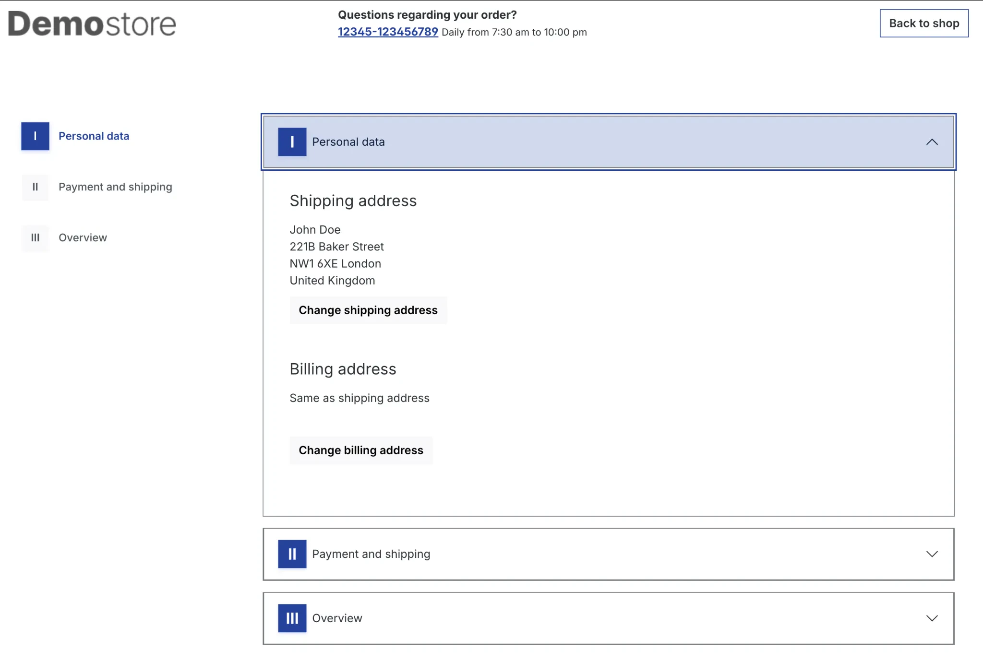Click sidebar step III numeral badge
The image size is (983, 662).
pos(35,238)
